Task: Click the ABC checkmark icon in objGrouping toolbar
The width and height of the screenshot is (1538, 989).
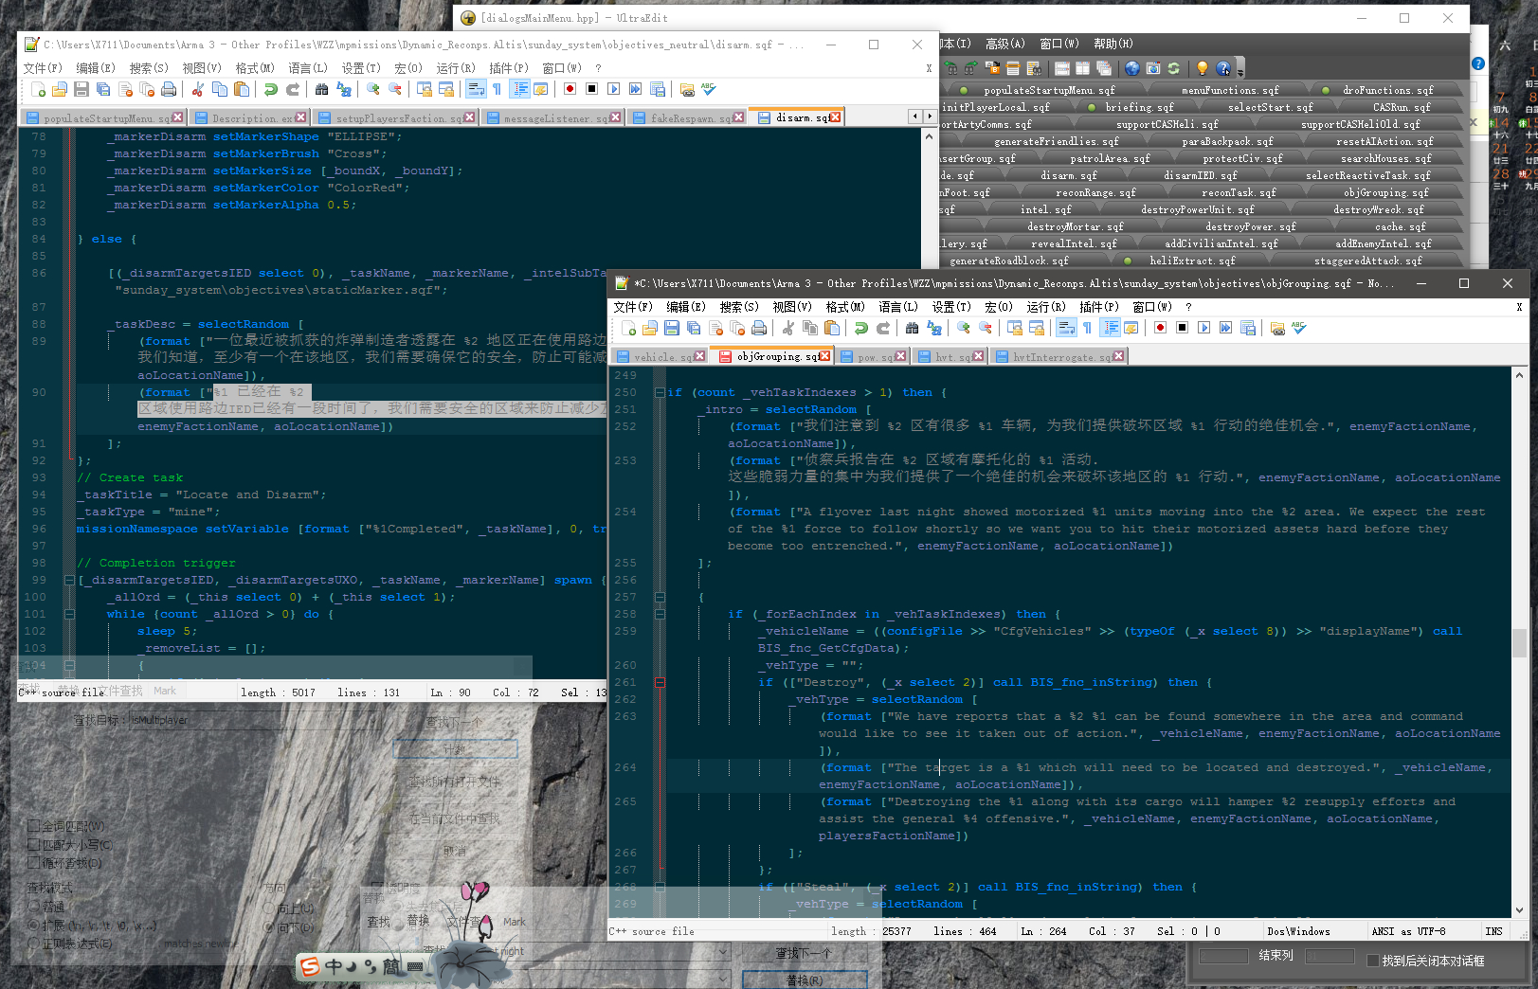Action: (1299, 328)
